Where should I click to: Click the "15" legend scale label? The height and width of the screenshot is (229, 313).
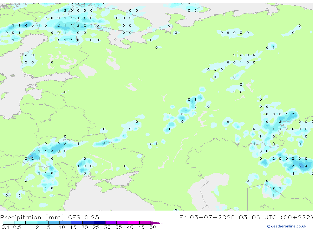[x=73, y=227]
